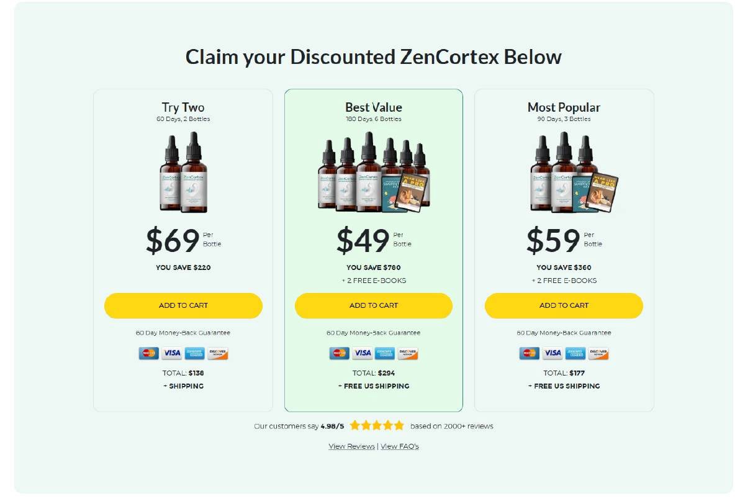Click the Visa icon under the Best Value plan
The height and width of the screenshot is (504, 740).
362,353
